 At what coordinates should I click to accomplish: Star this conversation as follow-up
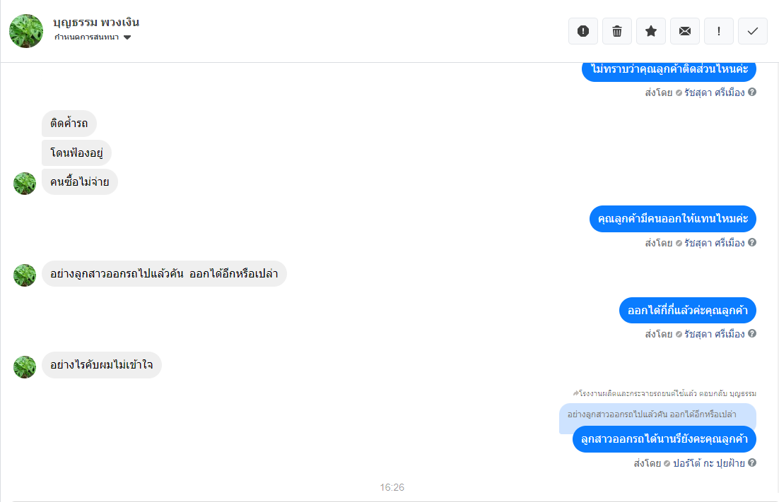click(651, 31)
